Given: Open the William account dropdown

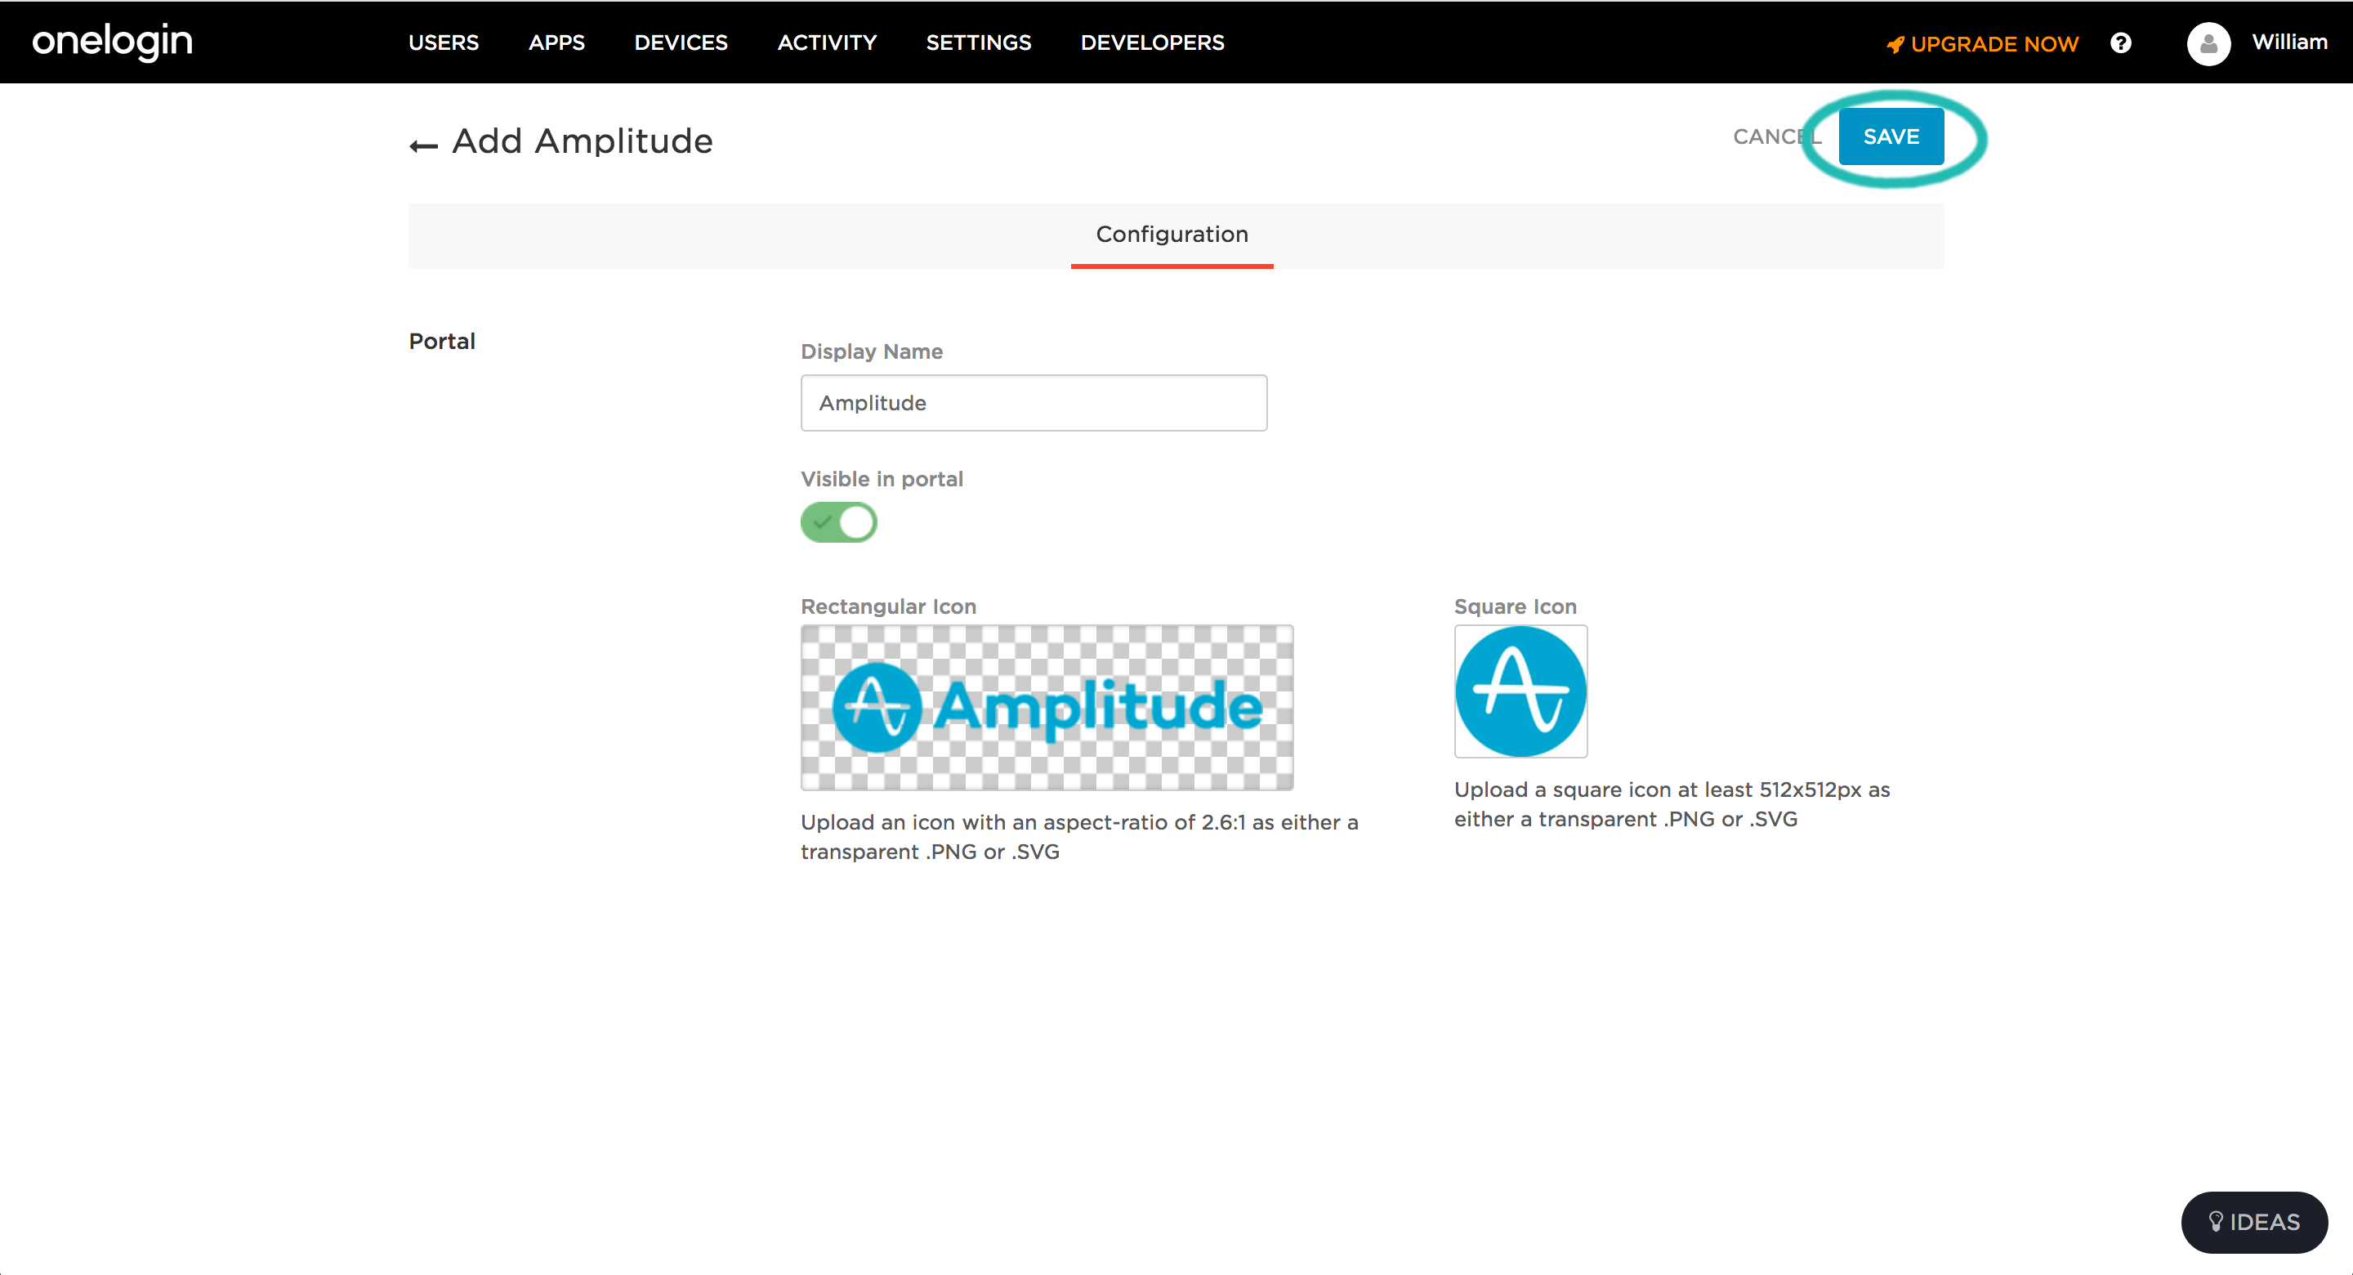Looking at the screenshot, I should coord(2289,42).
